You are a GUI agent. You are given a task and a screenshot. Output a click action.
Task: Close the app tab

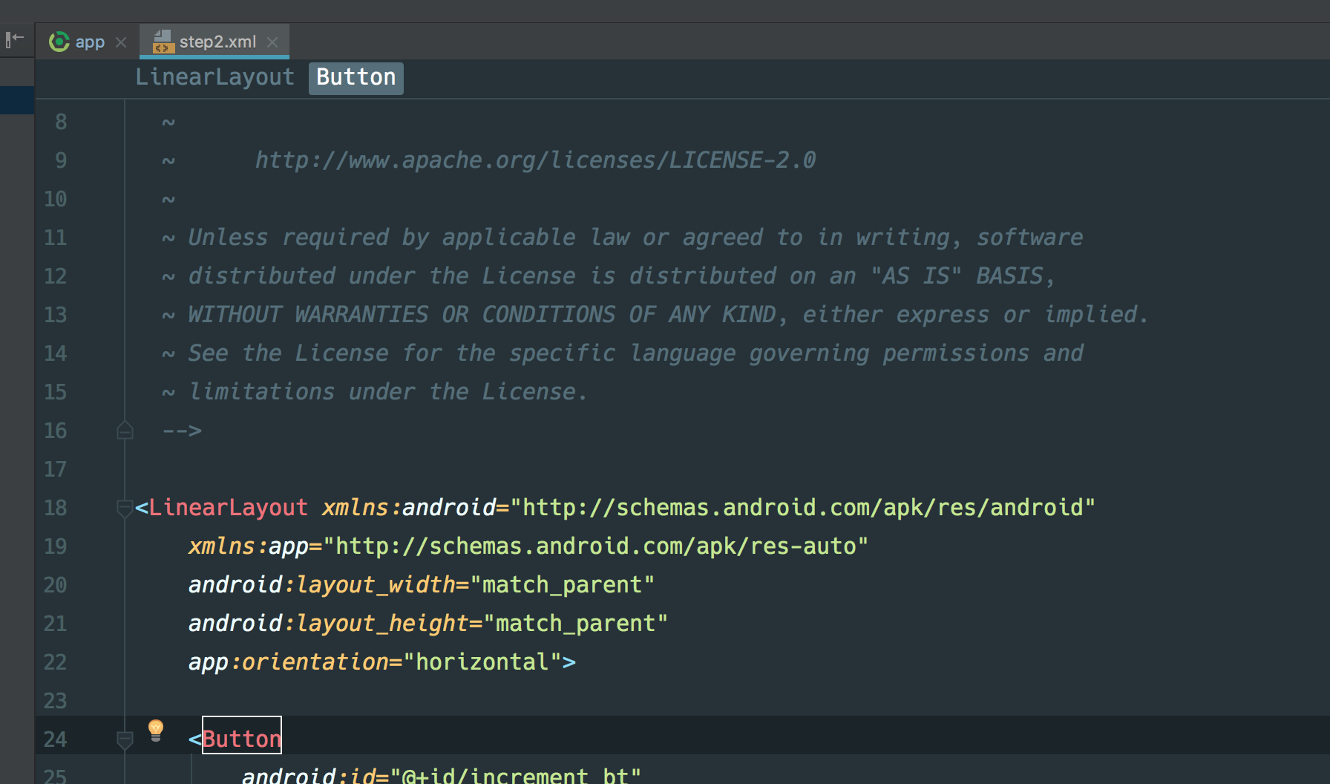click(121, 42)
